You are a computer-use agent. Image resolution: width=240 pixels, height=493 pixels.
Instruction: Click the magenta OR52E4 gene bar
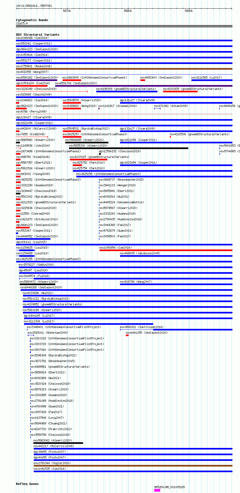pos(157,490)
